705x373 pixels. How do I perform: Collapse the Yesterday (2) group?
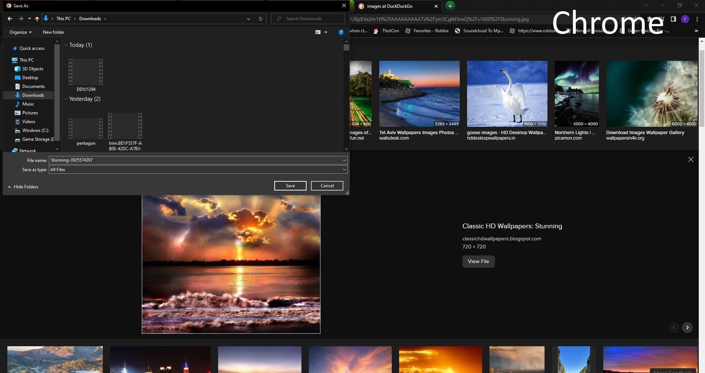(66, 99)
